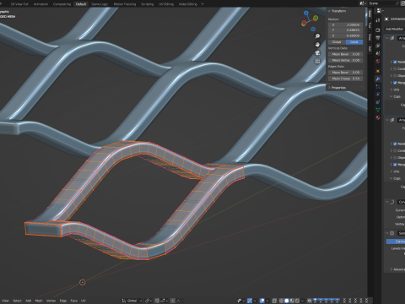
Task: Enable Object Offset in second Array modifier
Action: point(395,158)
